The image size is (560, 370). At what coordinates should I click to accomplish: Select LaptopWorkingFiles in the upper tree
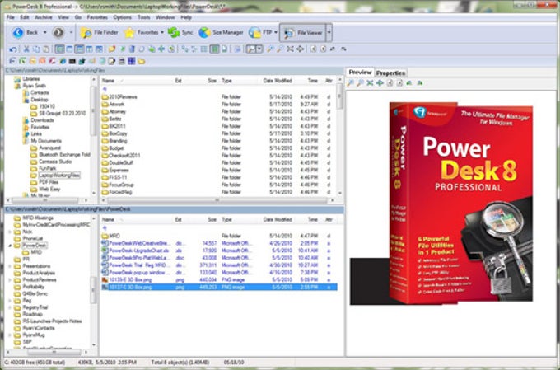point(59,176)
